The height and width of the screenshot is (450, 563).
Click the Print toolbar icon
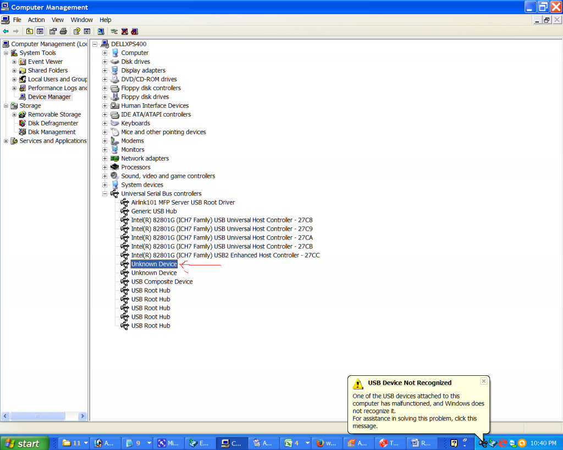(x=64, y=31)
